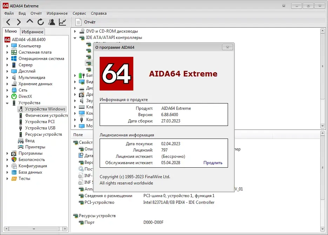Select the База данных tree item
The width and height of the screenshot is (328, 235).
30,172
